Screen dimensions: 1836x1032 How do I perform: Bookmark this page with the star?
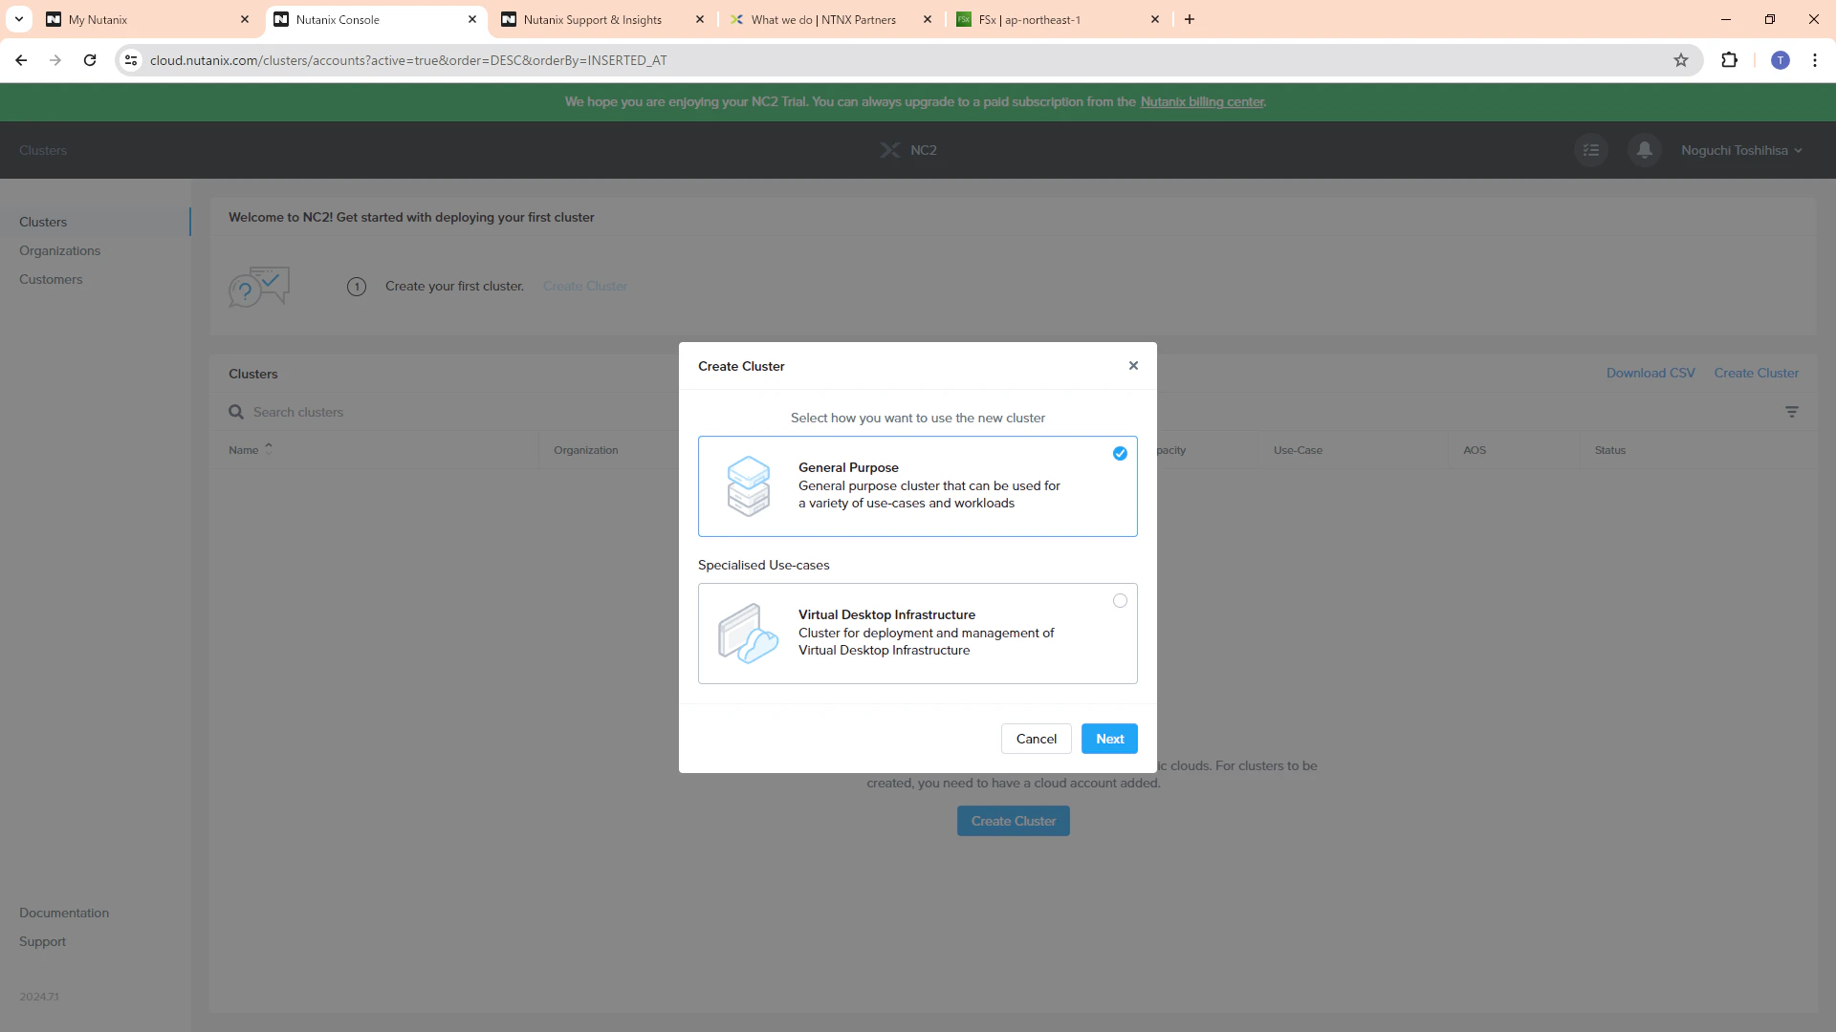1681,60
